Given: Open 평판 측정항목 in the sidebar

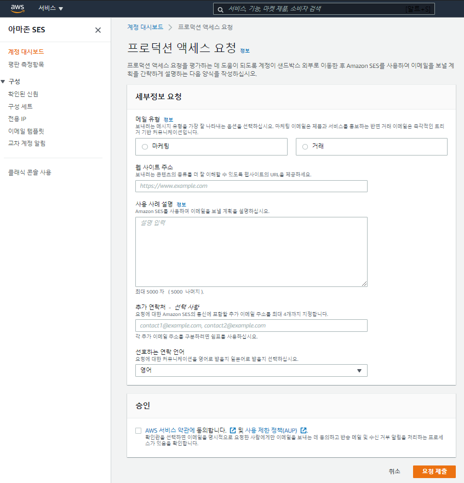Looking at the screenshot, I should coord(26,65).
